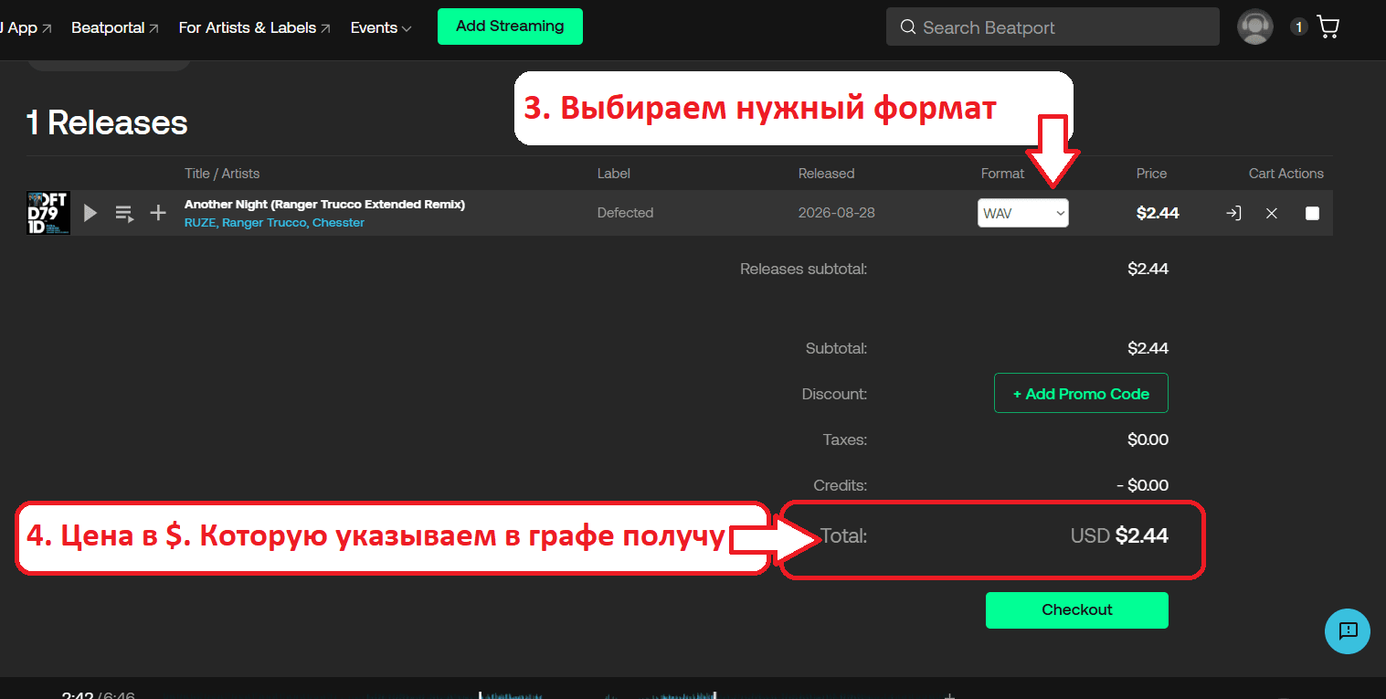Open the Defected label link
Image resolution: width=1386 pixels, height=699 pixels.
click(x=625, y=213)
